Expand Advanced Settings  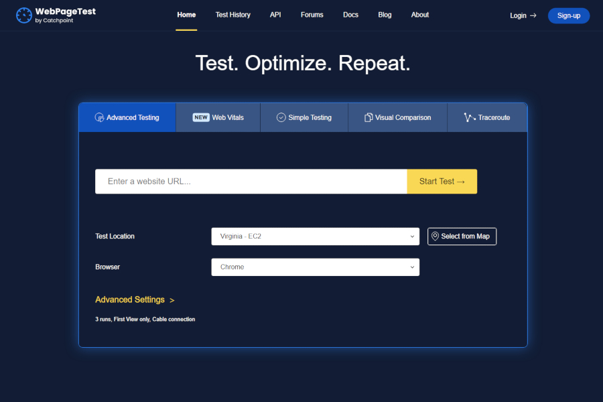(x=131, y=299)
